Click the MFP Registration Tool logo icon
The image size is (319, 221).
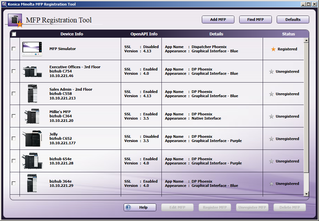click(15, 20)
